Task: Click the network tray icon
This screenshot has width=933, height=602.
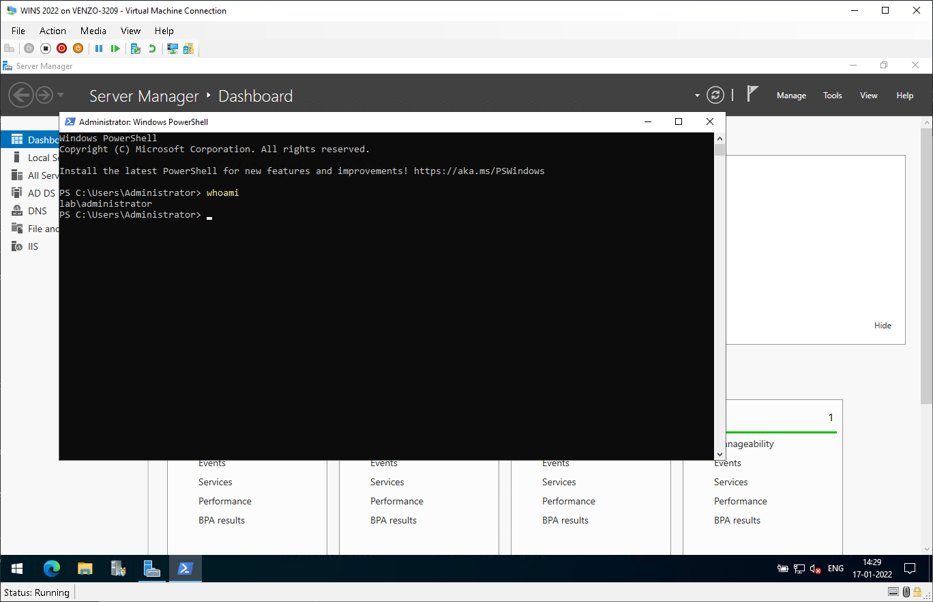Action: 799,569
